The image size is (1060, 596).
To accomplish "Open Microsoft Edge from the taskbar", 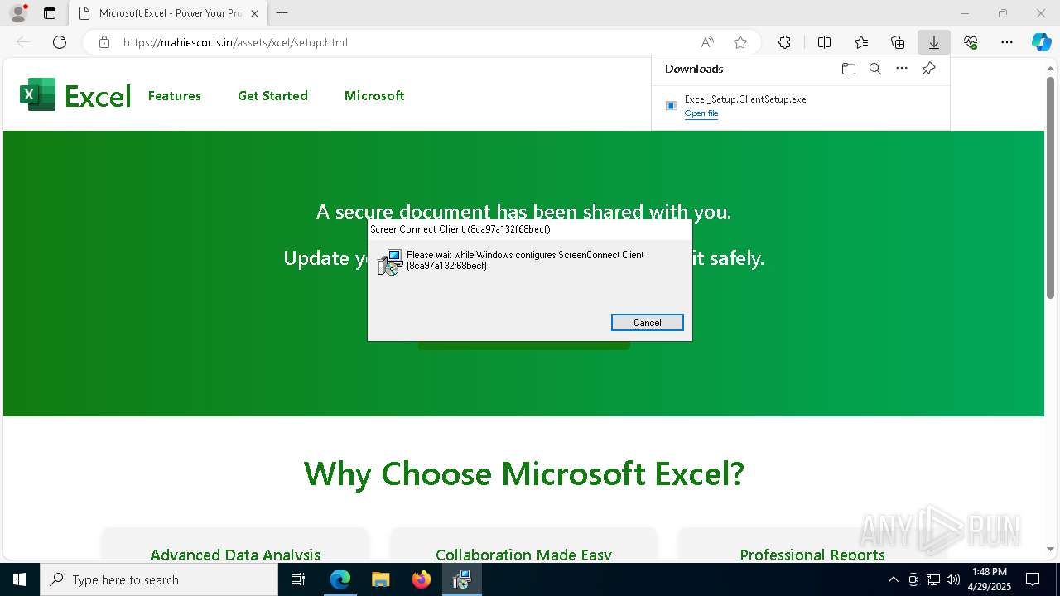I will click(x=340, y=579).
